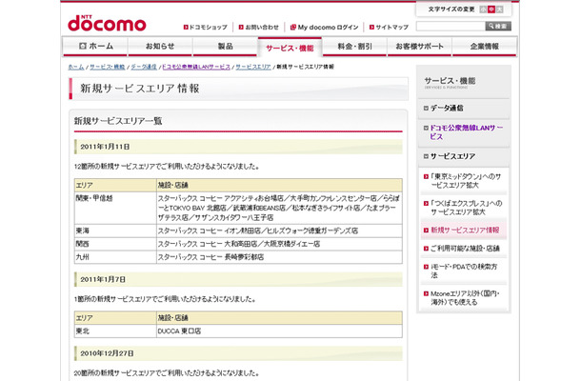Go to ホーム navigation tab

(x=95, y=47)
